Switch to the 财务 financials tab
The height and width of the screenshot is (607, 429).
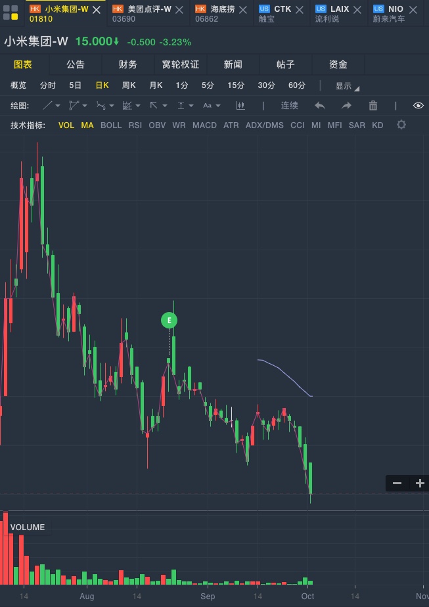tap(127, 64)
